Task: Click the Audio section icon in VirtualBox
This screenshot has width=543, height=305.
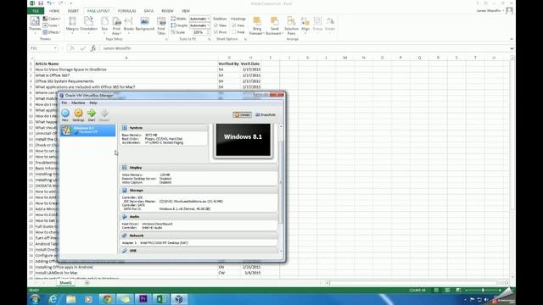Action: click(x=125, y=217)
